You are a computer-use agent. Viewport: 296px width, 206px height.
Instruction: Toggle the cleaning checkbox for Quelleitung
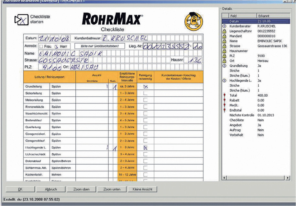pyautogui.click(x=145, y=127)
